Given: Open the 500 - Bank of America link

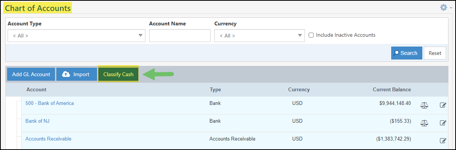Looking at the screenshot, I should [50, 103].
